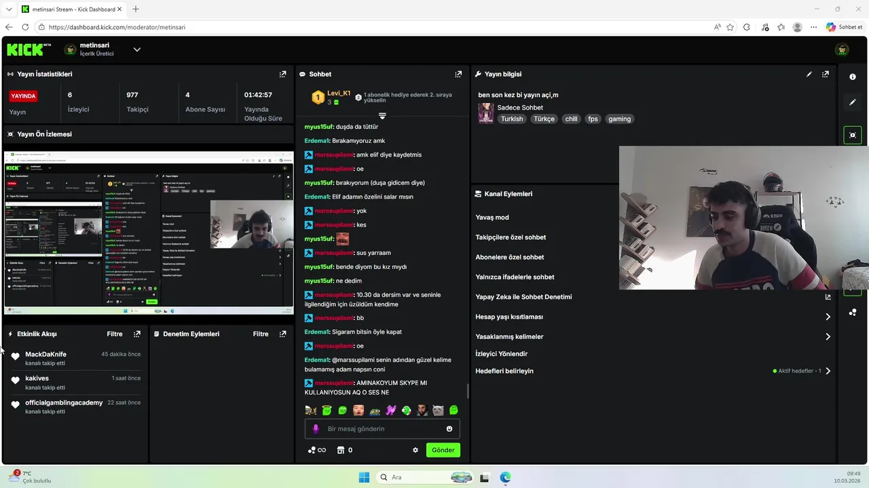Open the Windows Start menu

pyautogui.click(x=363, y=477)
